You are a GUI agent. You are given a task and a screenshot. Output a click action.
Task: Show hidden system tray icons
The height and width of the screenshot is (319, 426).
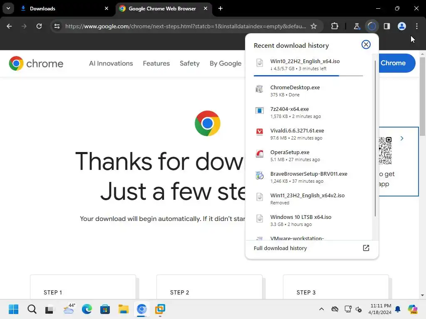coord(322,309)
